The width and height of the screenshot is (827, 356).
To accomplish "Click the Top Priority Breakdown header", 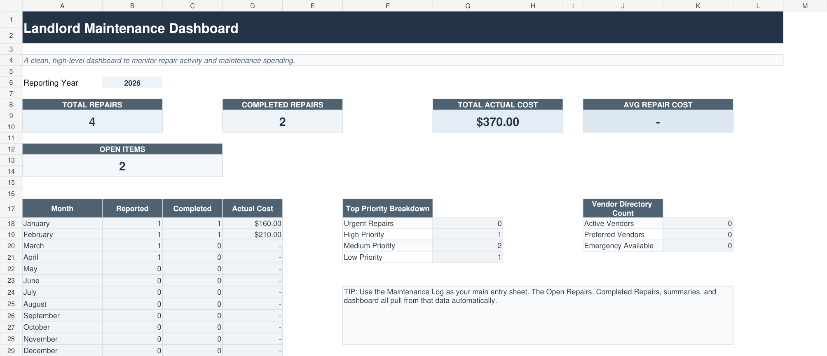I will [x=387, y=208].
